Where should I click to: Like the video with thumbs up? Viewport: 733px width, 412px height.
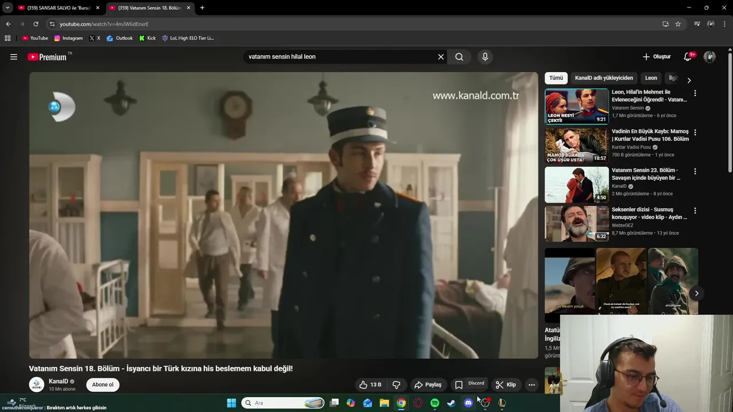371,385
